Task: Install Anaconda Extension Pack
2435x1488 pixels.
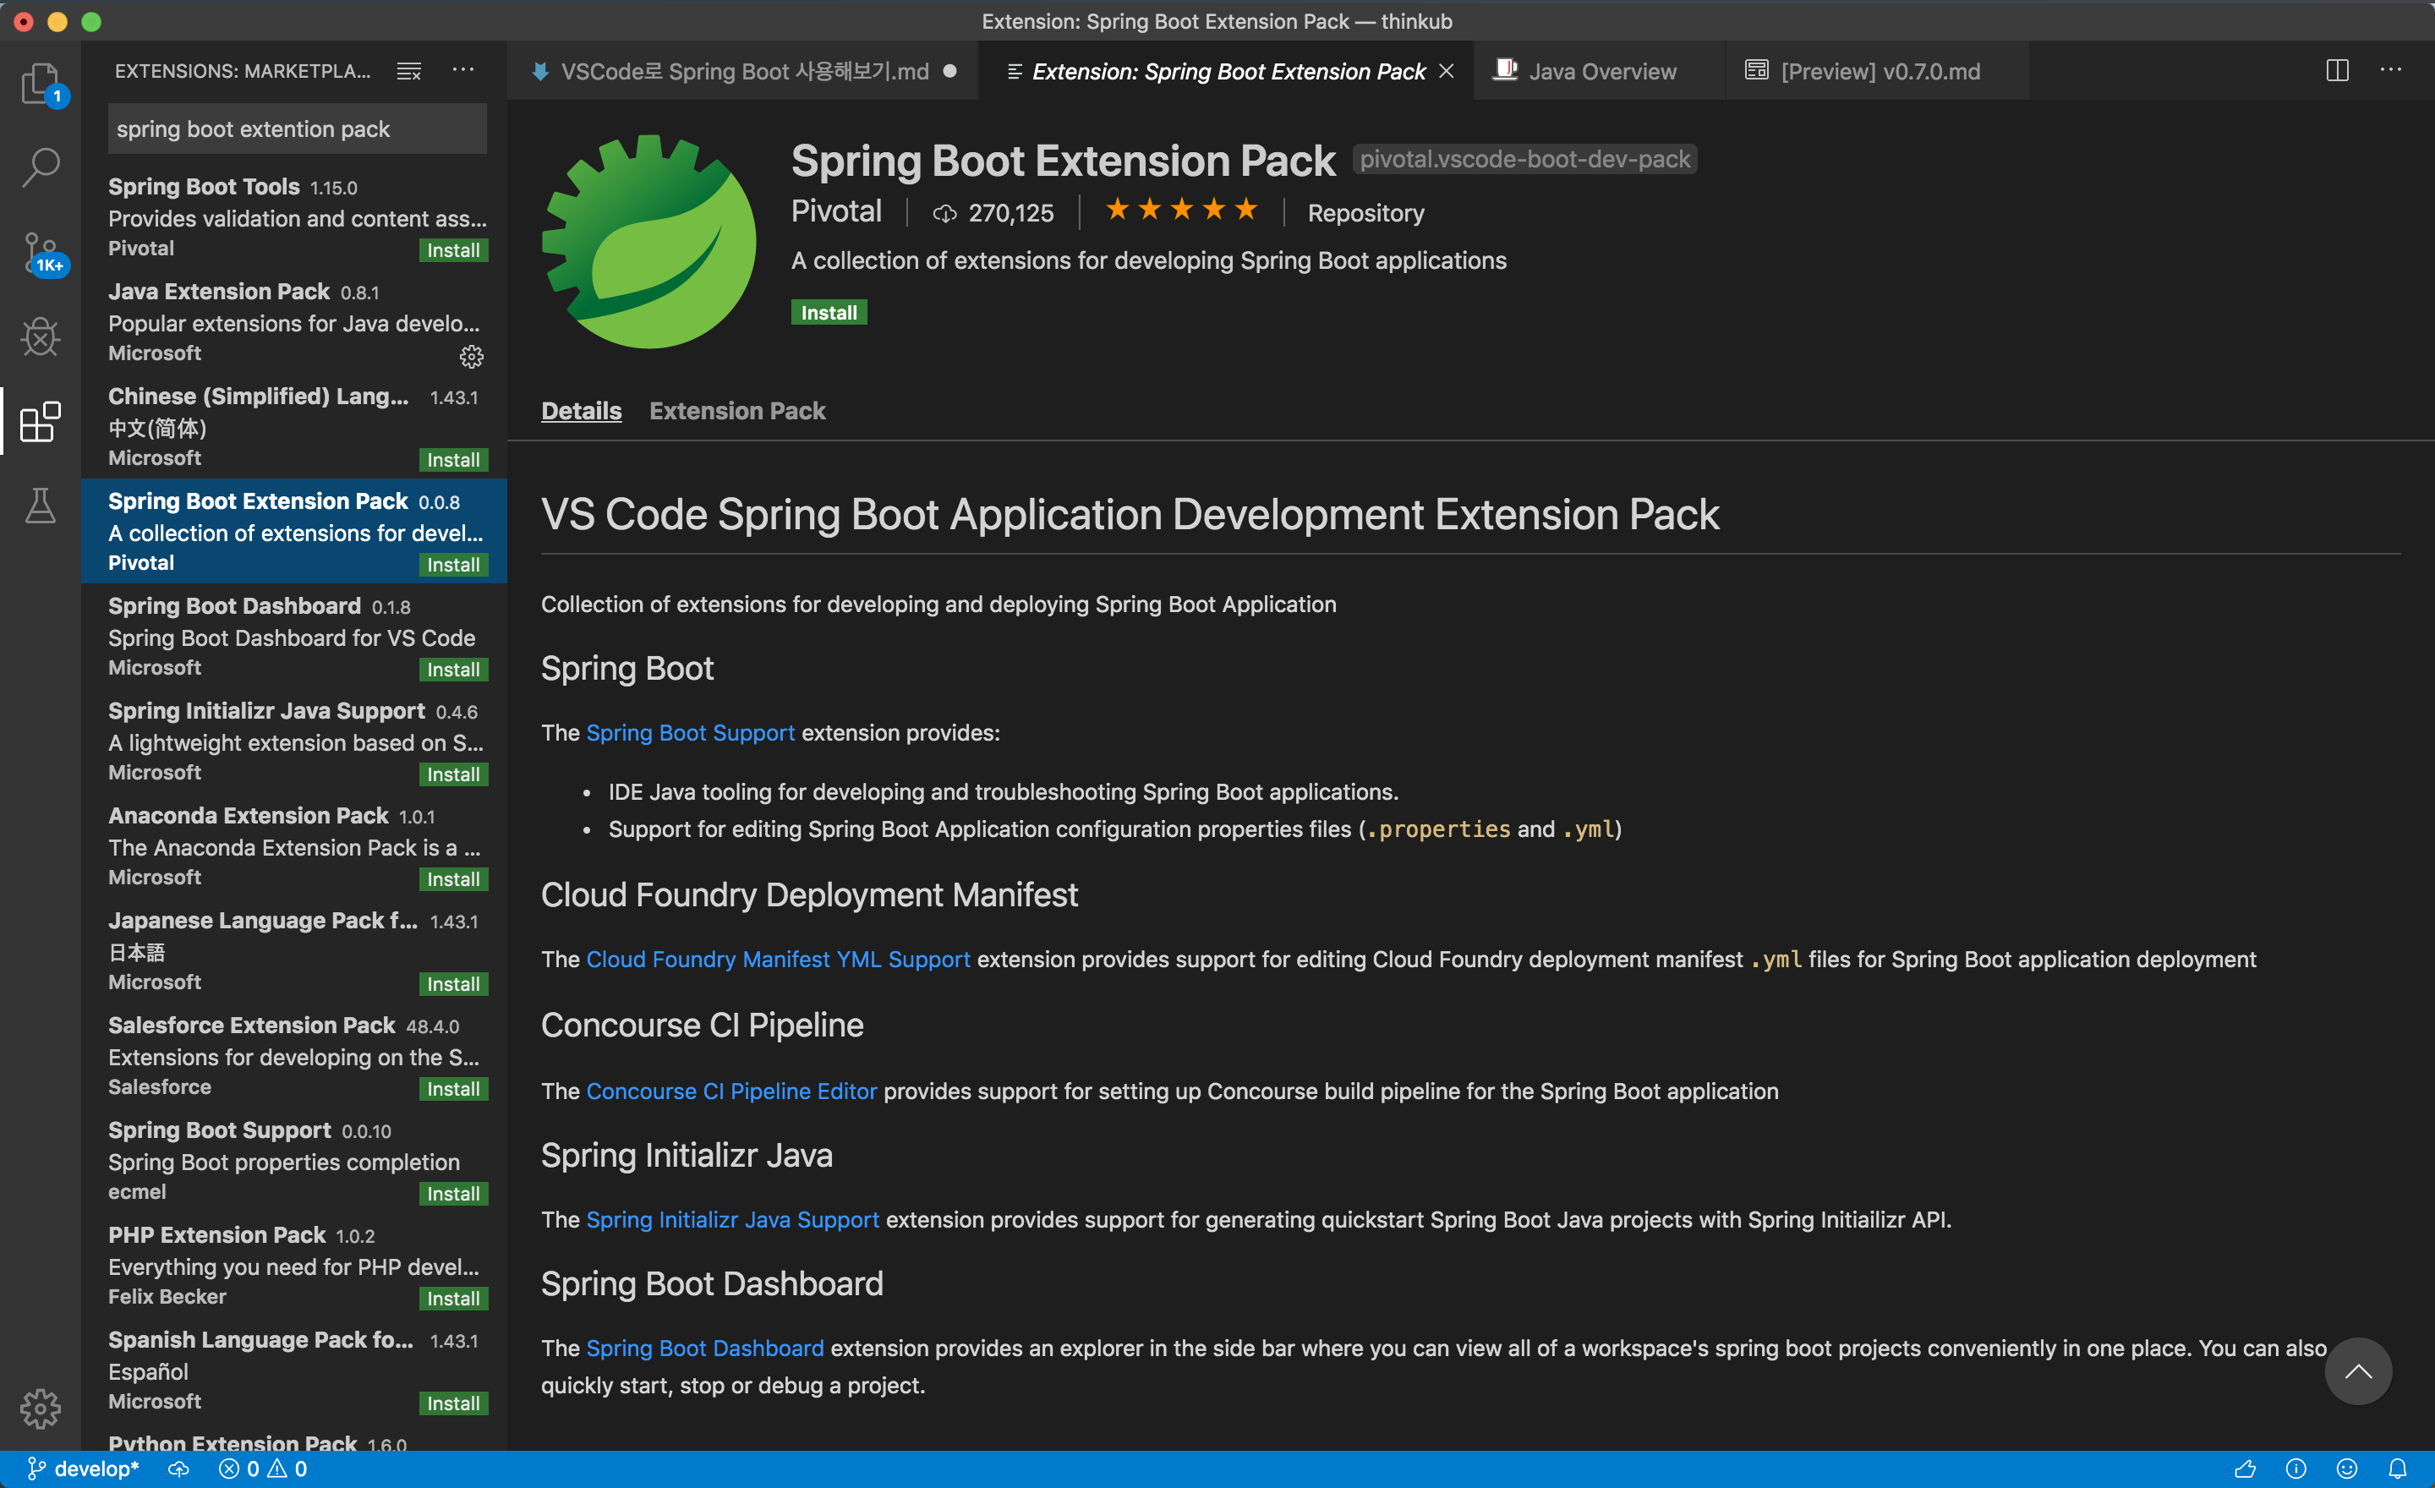Action: [x=452, y=878]
